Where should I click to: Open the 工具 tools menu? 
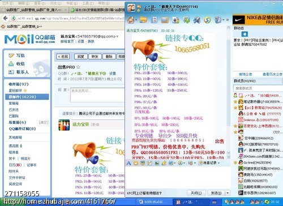(88, 3)
